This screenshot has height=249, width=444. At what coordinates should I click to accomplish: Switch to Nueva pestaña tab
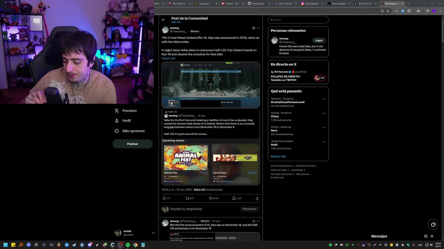(x=338, y=3)
